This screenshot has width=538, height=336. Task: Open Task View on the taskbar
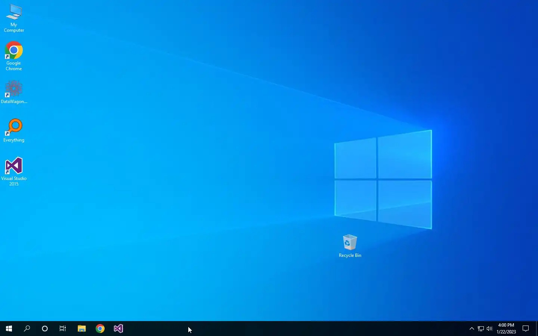point(63,329)
